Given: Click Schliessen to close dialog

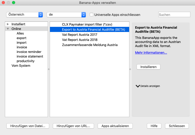Looking at the screenshot, I should coord(177,126).
